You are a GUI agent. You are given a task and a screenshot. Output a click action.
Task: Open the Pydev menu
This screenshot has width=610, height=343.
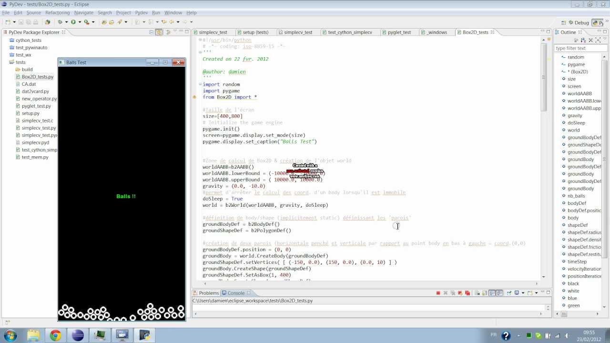tap(142, 13)
